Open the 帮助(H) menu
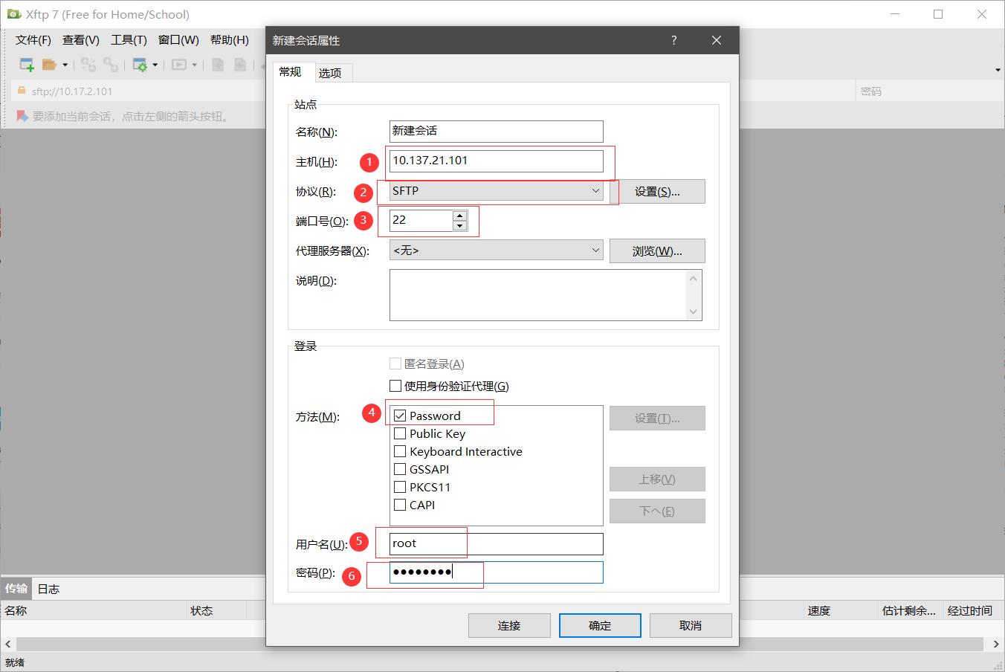Image resolution: width=1005 pixels, height=672 pixels. point(230,40)
